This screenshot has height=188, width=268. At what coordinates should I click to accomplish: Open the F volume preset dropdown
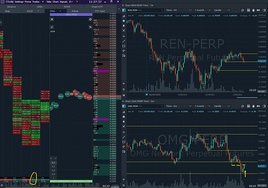point(53,158)
